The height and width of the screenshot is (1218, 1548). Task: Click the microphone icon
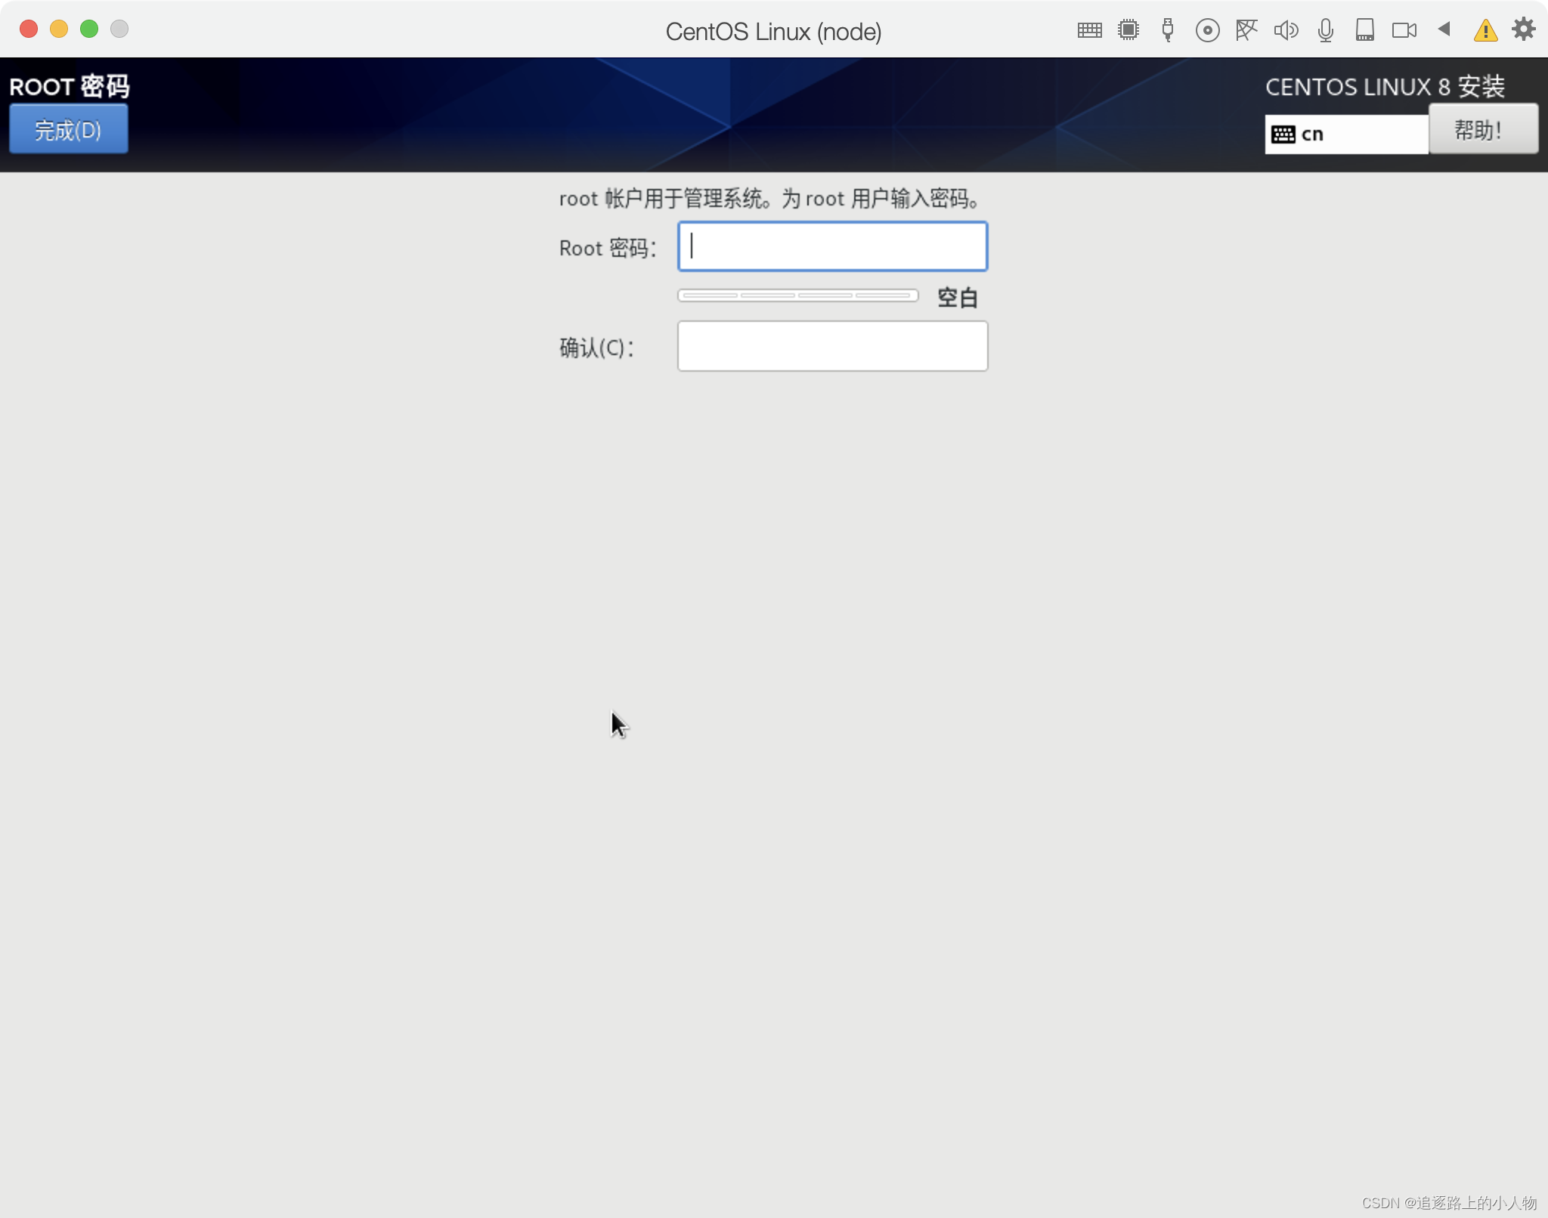coord(1325,30)
